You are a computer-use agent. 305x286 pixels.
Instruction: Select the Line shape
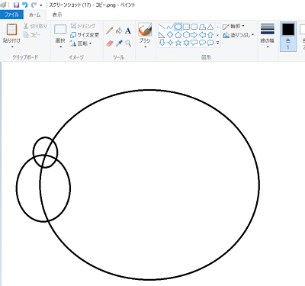click(162, 27)
